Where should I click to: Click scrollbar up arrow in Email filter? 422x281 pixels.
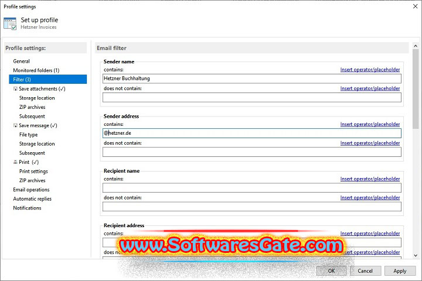[416, 46]
